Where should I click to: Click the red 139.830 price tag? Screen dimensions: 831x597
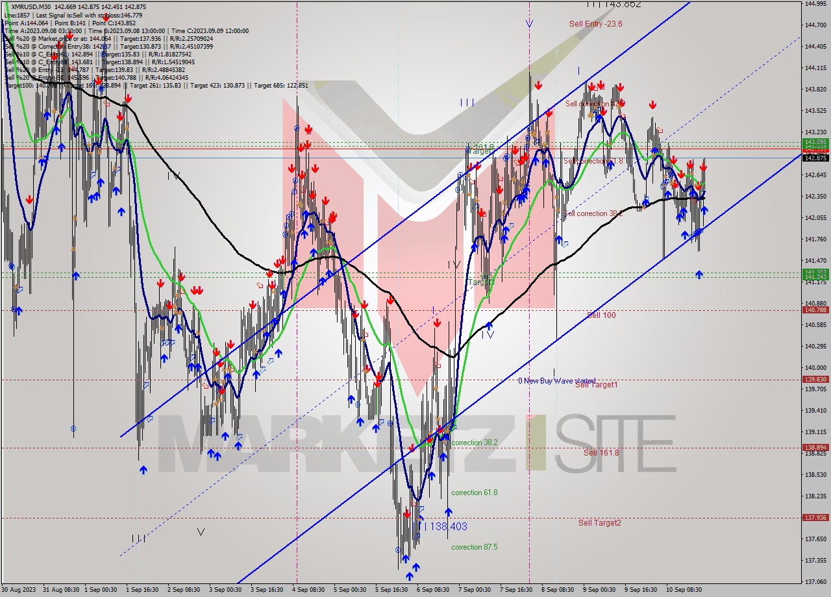[815, 380]
